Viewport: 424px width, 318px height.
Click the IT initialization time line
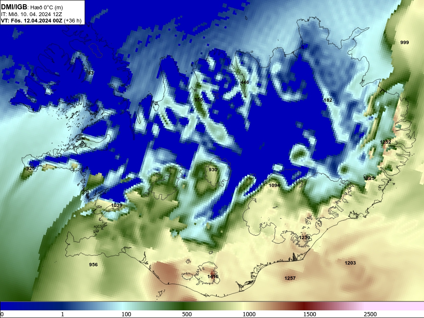(29, 14)
